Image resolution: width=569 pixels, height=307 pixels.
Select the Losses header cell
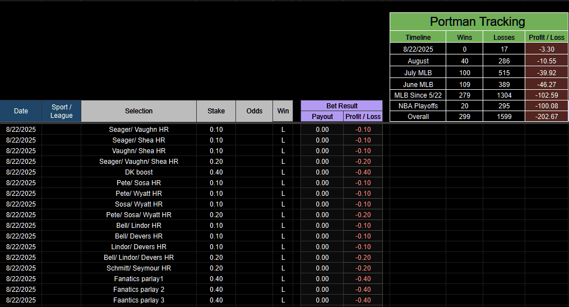point(503,37)
